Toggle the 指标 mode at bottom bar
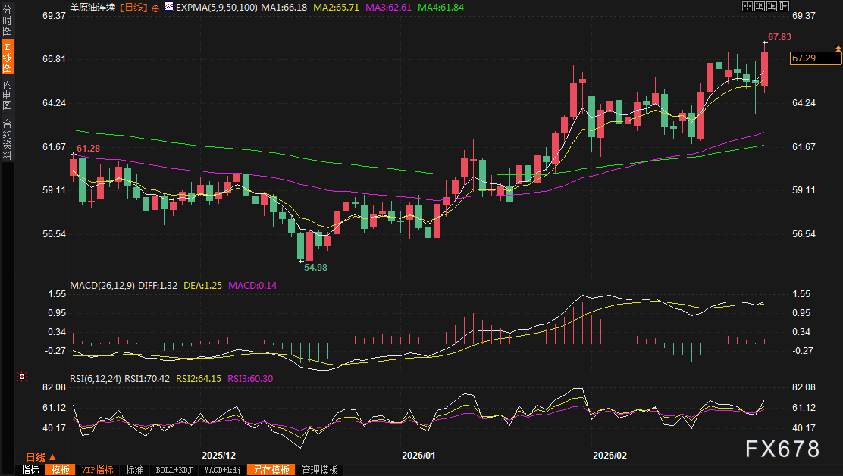This screenshot has height=476, width=843. [30, 470]
